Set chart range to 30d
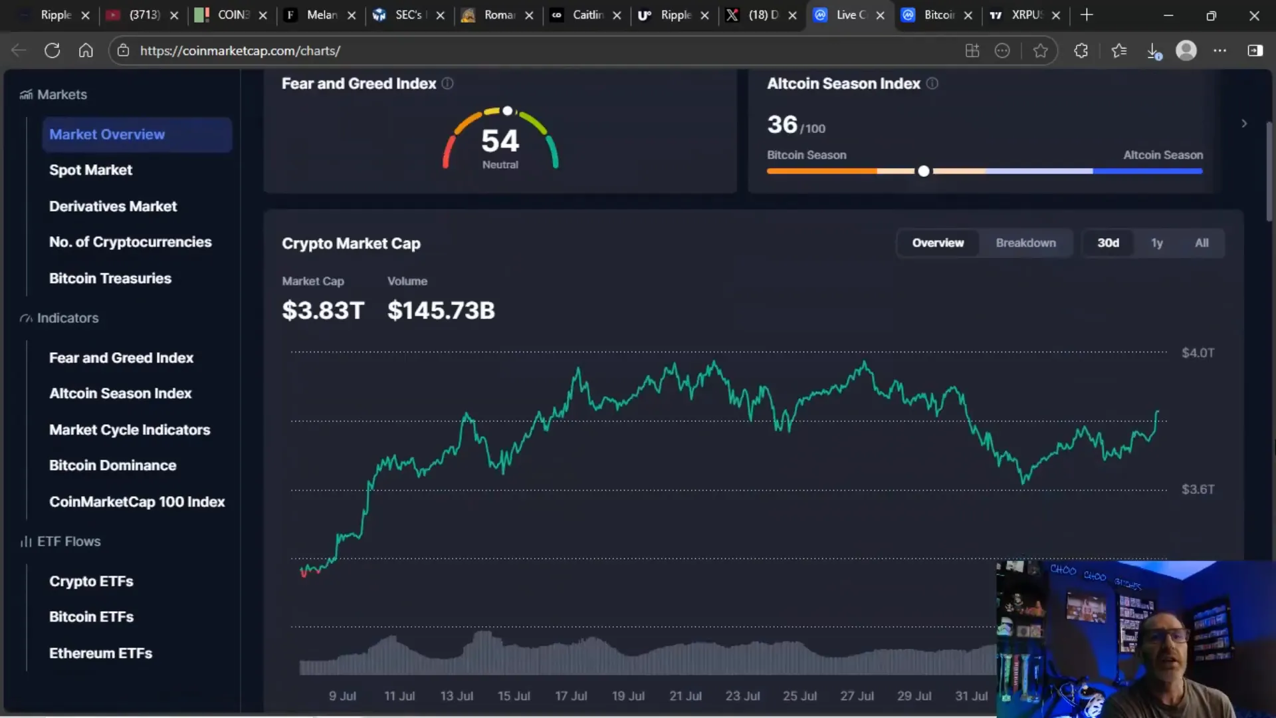This screenshot has width=1276, height=718. pos(1108,243)
